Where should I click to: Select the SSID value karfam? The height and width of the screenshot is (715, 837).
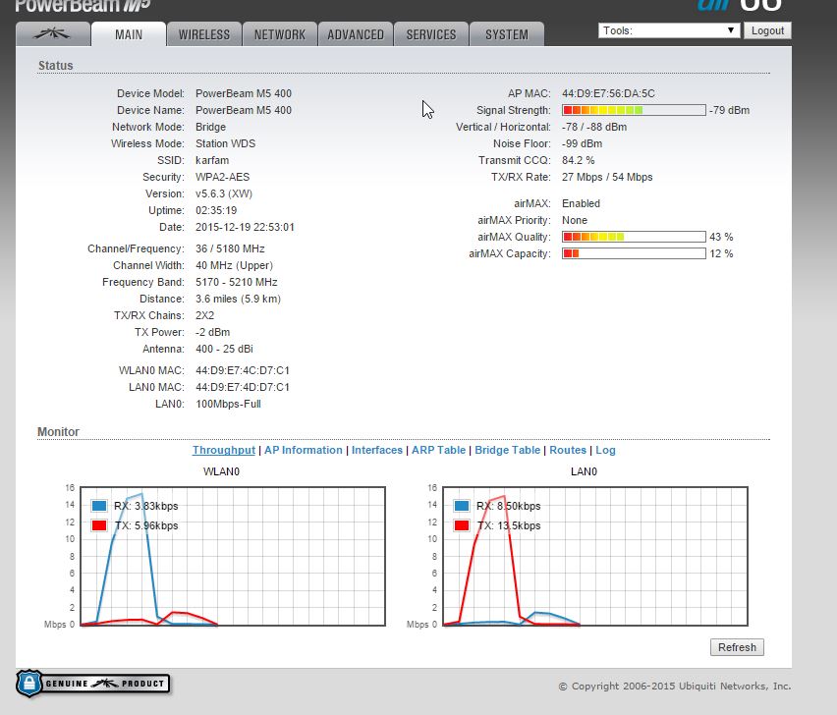tap(212, 160)
